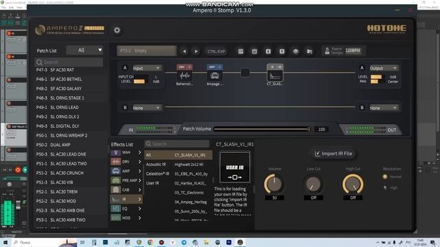This screenshot has width=440, height=247.
Task: Select the Celestion IR subcategory
Action: 157,174
